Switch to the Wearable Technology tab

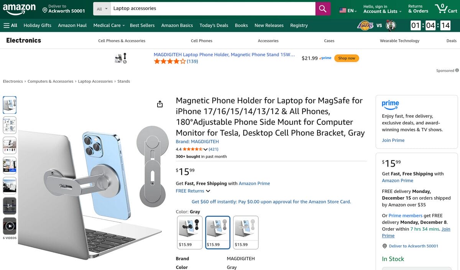tap(399, 40)
